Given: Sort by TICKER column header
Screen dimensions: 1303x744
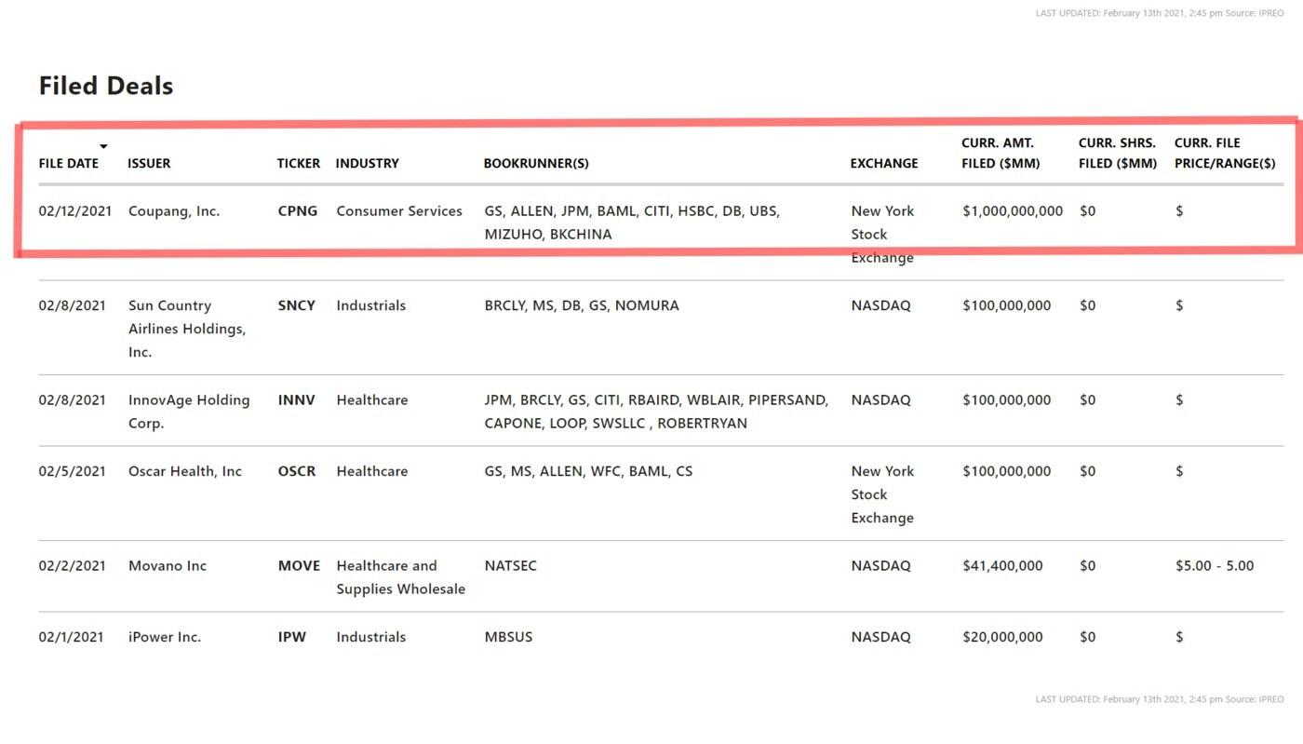Looking at the screenshot, I should pos(298,163).
